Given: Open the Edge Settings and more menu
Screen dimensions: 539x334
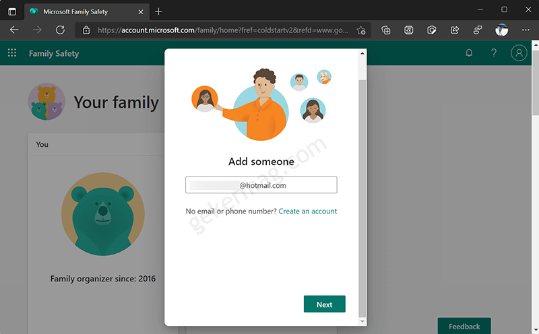Looking at the screenshot, I should click(526, 30).
